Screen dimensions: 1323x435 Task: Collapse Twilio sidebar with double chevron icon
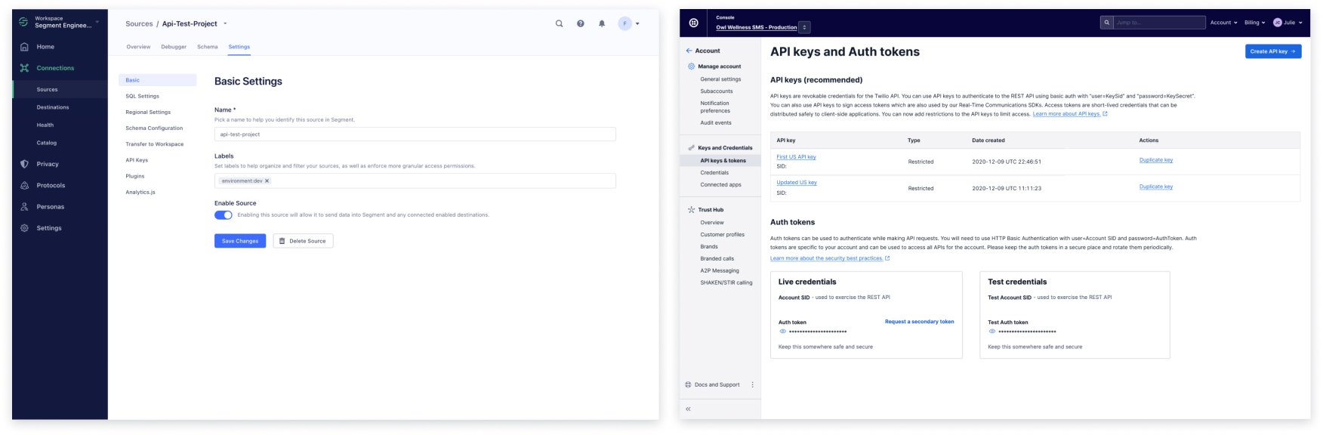tap(688, 409)
